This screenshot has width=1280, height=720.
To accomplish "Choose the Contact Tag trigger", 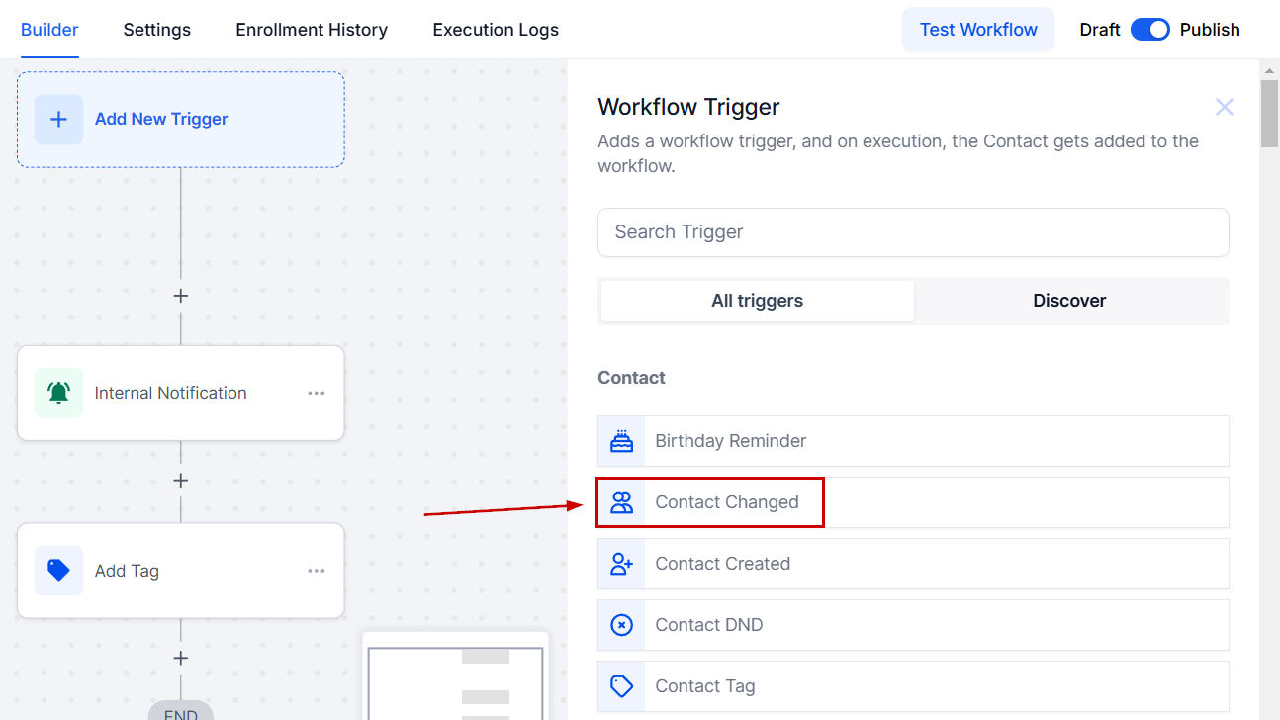I will click(913, 686).
